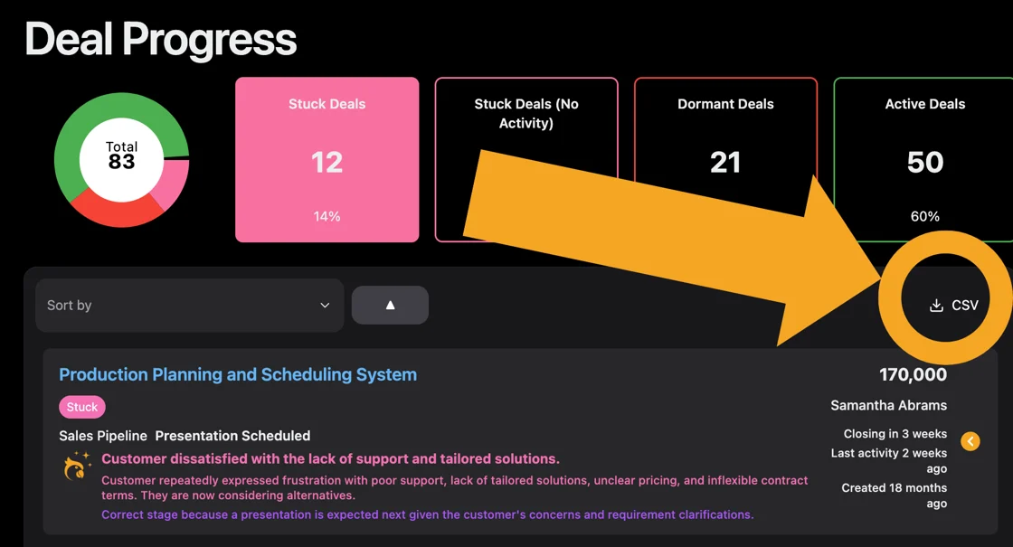Image resolution: width=1013 pixels, height=547 pixels.
Task: Show the Active Deals card with 50
Action: 924,160
